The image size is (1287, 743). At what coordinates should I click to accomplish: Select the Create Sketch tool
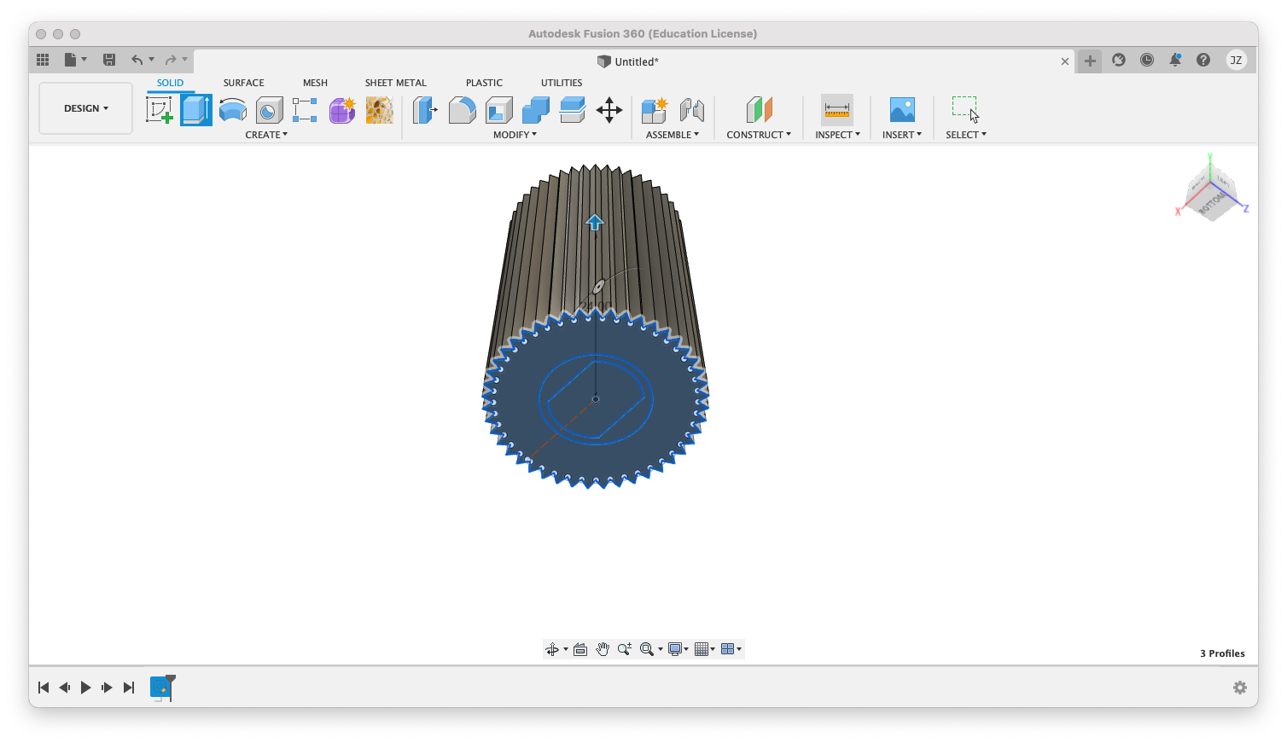[160, 110]
